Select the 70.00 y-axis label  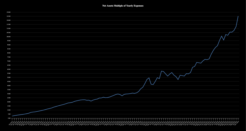(x=9, y=61)
